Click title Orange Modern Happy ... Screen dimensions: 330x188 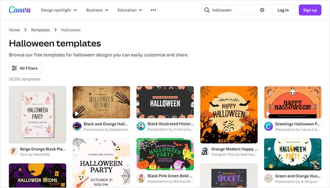pos(234,149)
